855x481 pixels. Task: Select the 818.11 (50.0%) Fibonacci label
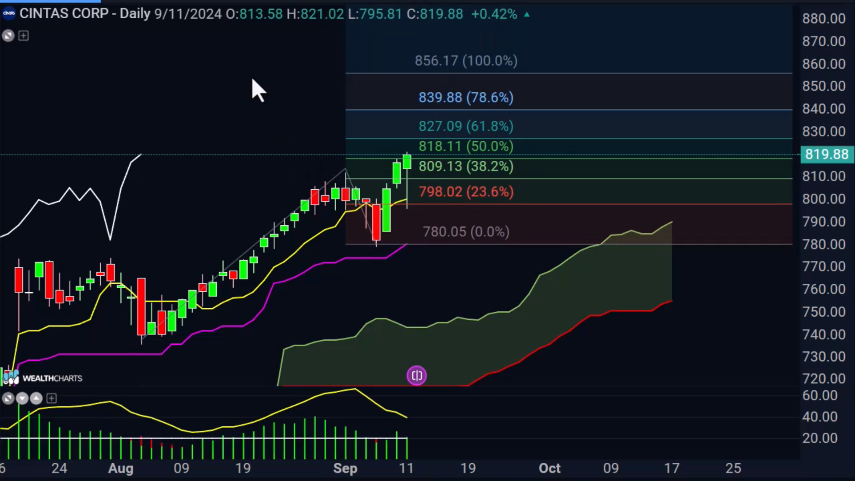466,146
